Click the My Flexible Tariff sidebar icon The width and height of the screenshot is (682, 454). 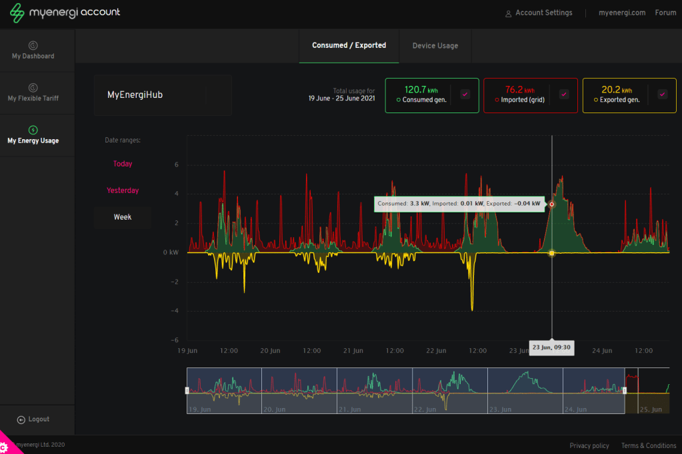[x=33, y=87]
